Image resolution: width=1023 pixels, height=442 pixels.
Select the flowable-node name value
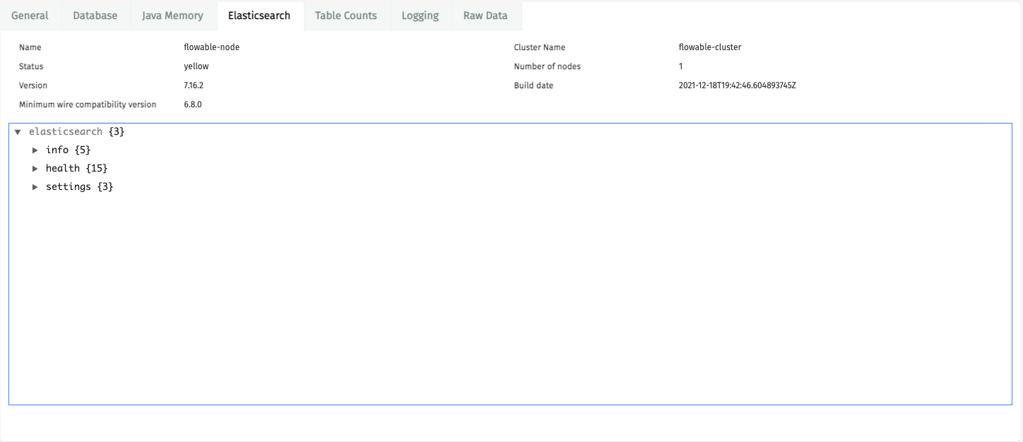pyautogui.click(x=211, y=47)
